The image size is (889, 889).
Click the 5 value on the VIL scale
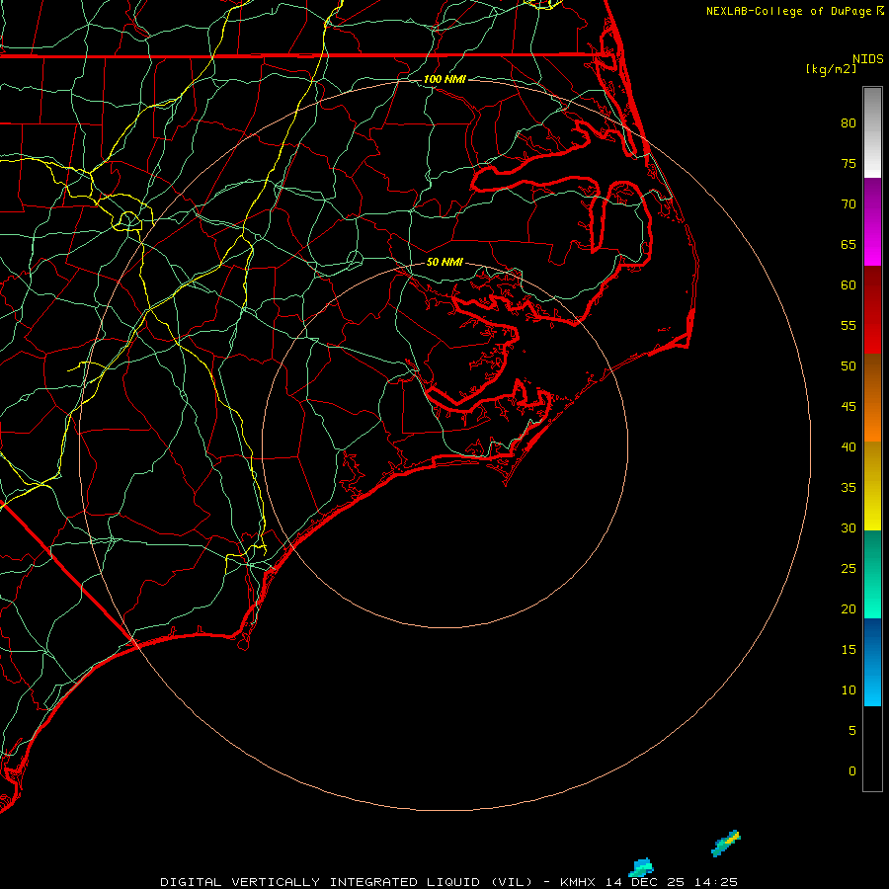coord(852,731)
